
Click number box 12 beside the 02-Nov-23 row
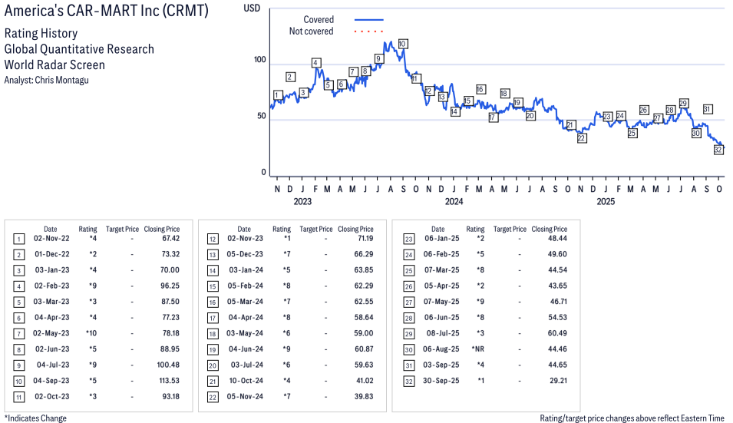213,239
